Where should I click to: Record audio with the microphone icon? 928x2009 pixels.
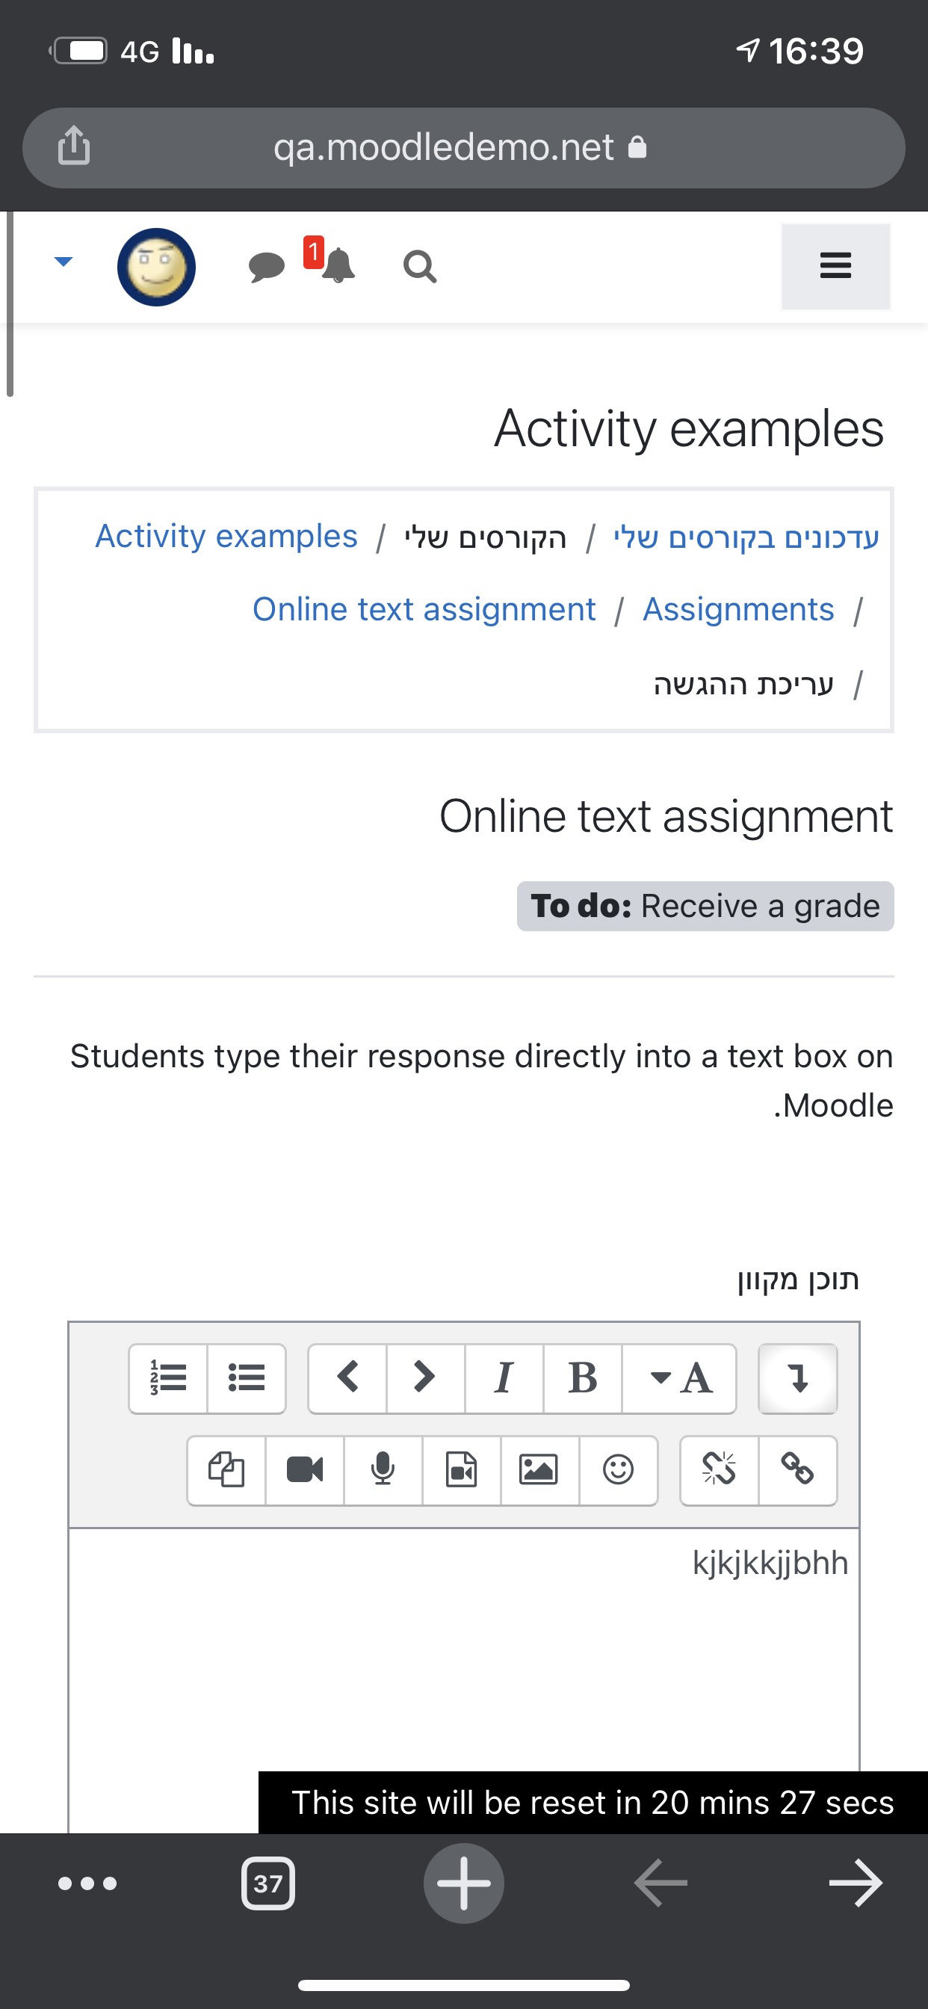click(x=383, y=1470)
